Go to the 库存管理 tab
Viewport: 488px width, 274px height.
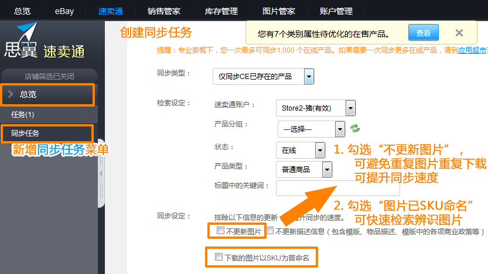(x=221, y=11)
